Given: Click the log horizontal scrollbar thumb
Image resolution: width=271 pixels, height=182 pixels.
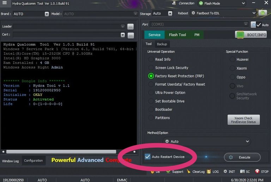Looking at the screenshot, I should (x=61, y=152).
